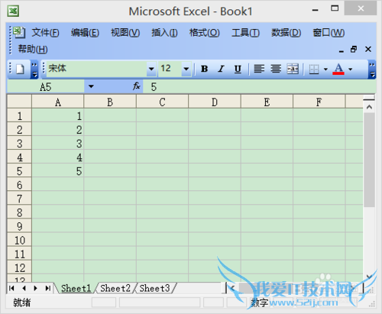Toggle Underline formatting
Viewport: 382px width, 314px height.
click(238, 69)
